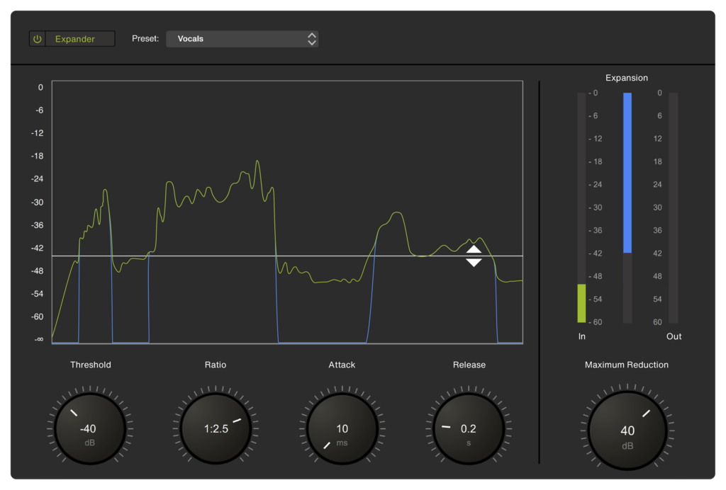Viewport: 726px width, 490px height.
Task: Click the white threshold line in graph
Action: click(x=287, y=256)
